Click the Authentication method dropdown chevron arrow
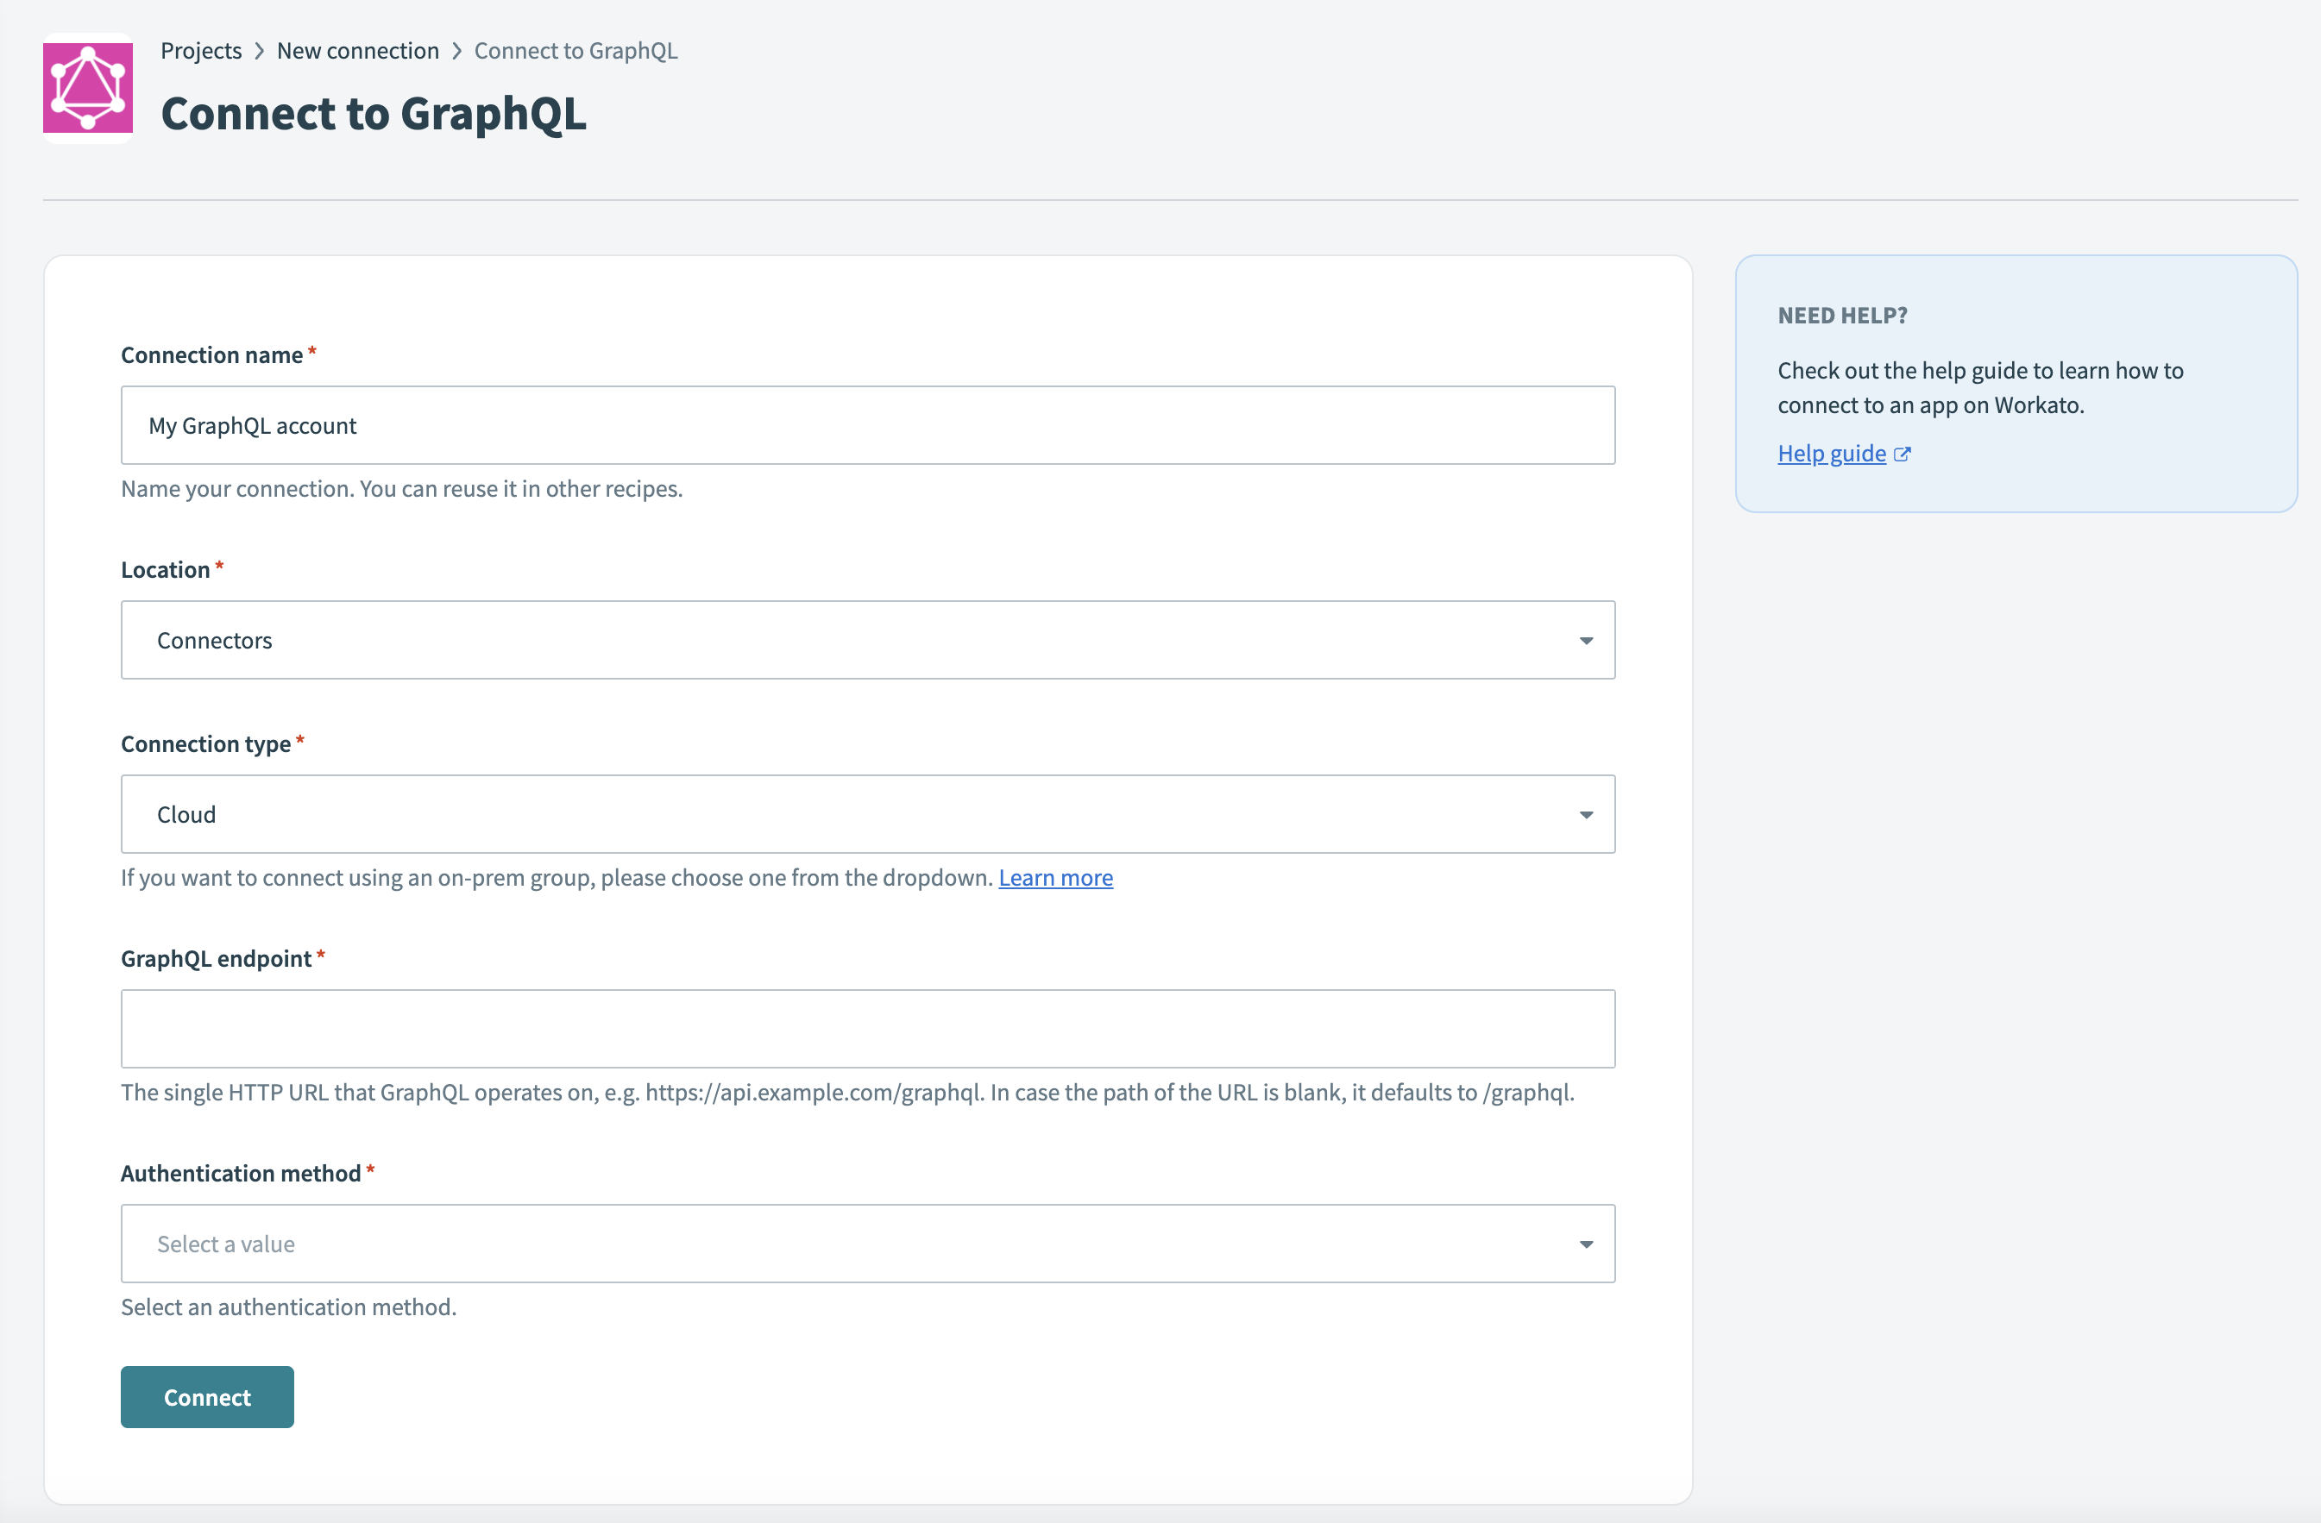This screenshot has width=2321, height=1523. pos(1586,1244)
